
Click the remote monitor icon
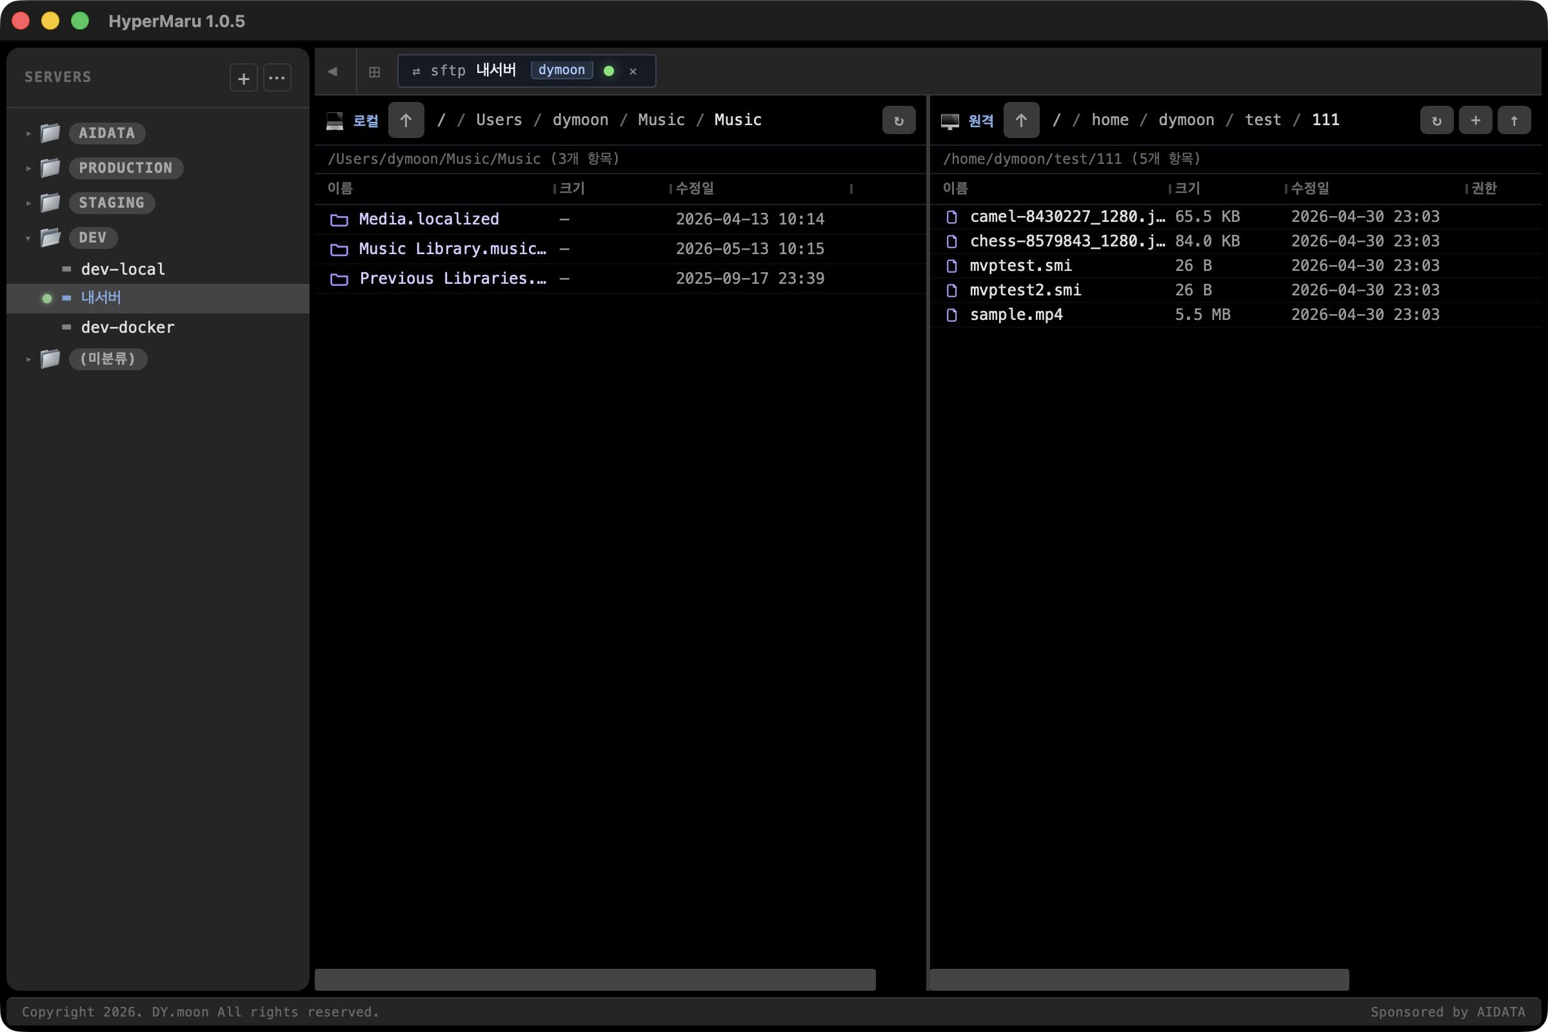pyautogui.click(x=950, y=121)
